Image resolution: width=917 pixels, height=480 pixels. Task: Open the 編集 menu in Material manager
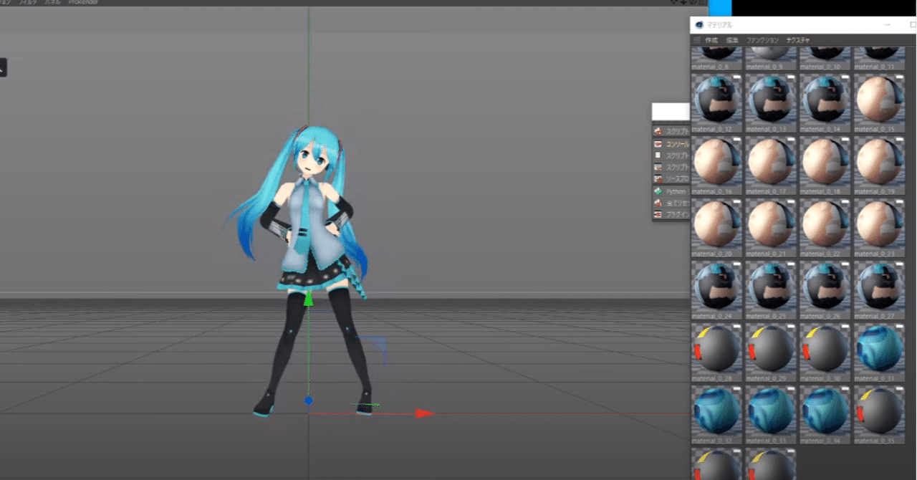(x=732, y=41)
